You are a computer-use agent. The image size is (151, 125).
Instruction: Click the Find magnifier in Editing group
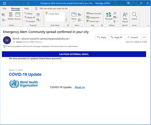point(115,13)
